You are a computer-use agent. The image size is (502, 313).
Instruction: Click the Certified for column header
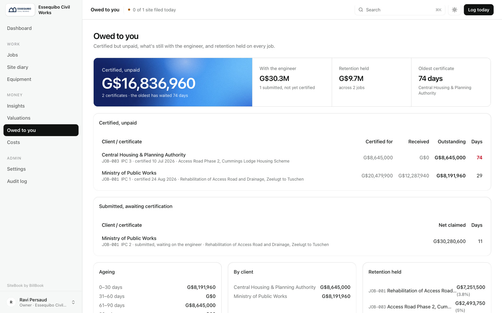click(379, 142)
